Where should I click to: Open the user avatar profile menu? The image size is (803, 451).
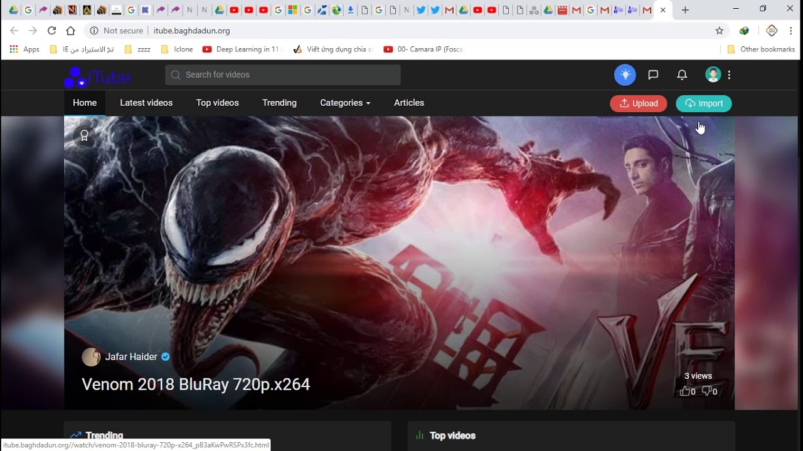tap(713, 75)
